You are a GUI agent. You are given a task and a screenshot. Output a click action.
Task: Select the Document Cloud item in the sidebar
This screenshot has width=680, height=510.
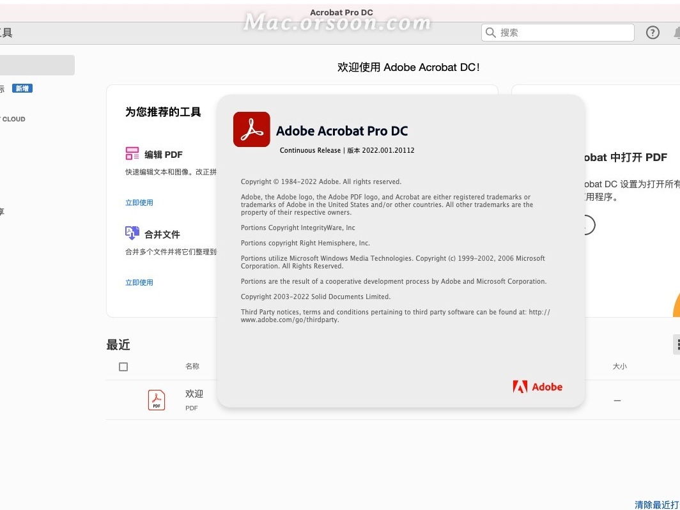coord(13,119)
